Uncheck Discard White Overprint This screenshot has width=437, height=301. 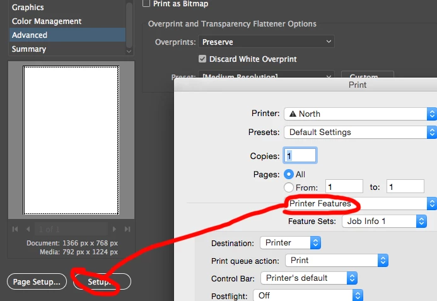click(202, 59)
